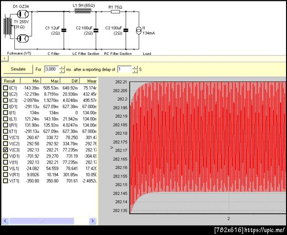Enable the I(L1) trace checkbox

click(x=6, y=119)
